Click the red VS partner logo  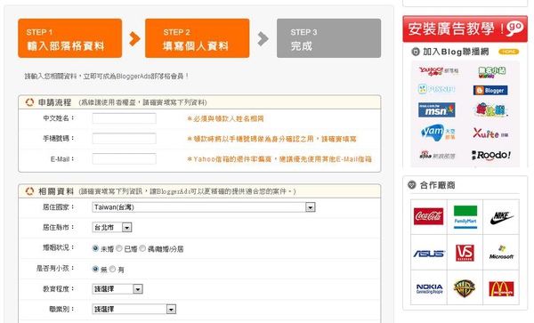(x=465, y=253)
